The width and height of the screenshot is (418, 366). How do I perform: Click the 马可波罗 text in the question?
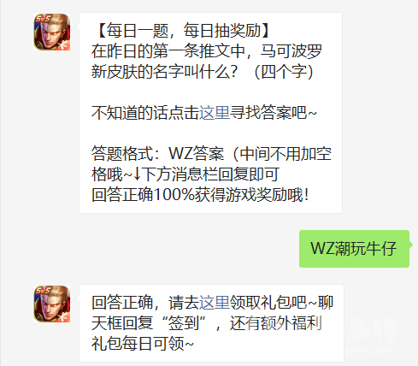291,51
